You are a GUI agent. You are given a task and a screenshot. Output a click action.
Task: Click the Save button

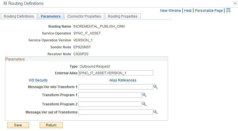point(18,125)
